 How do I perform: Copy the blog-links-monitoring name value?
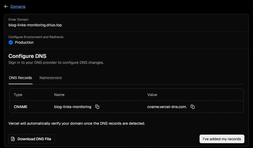click(97, 107)
